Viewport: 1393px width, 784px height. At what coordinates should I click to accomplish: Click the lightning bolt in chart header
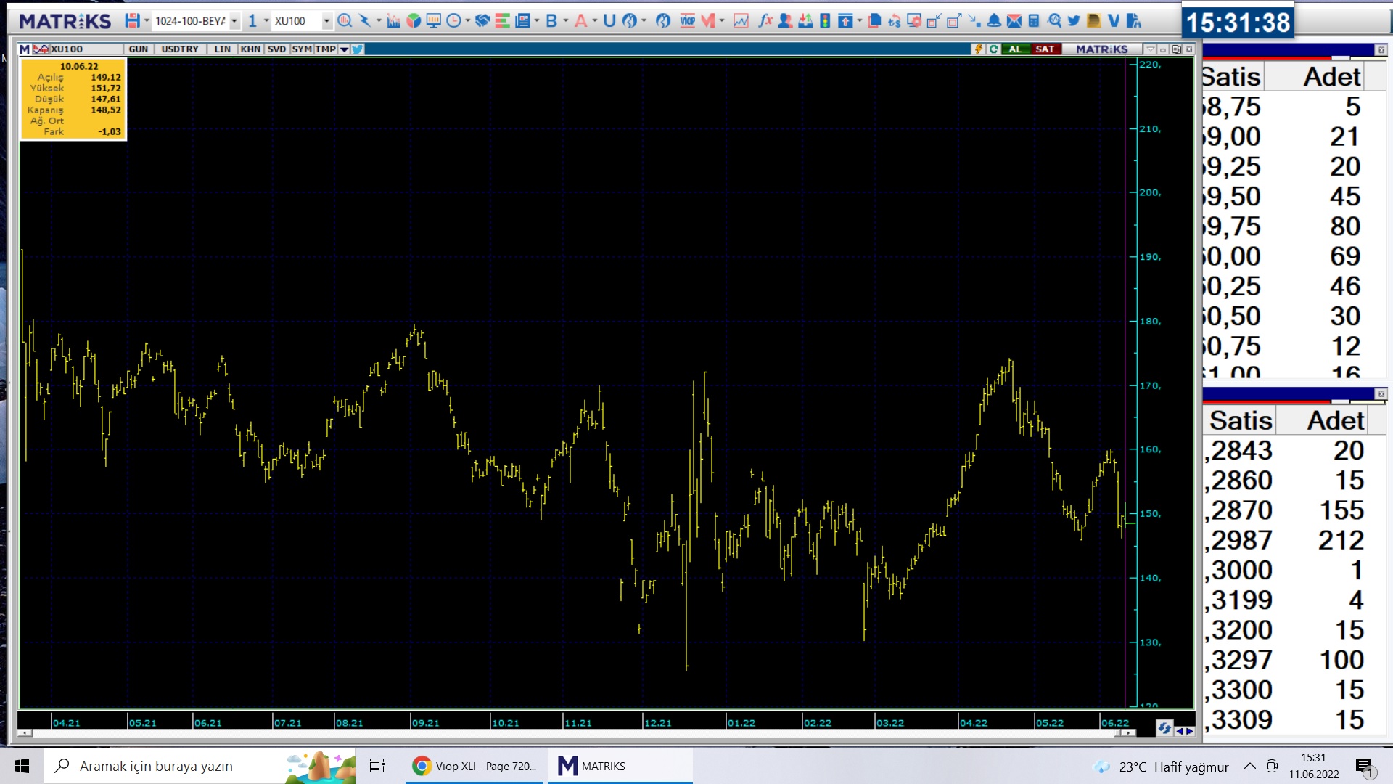click(979, 49)
